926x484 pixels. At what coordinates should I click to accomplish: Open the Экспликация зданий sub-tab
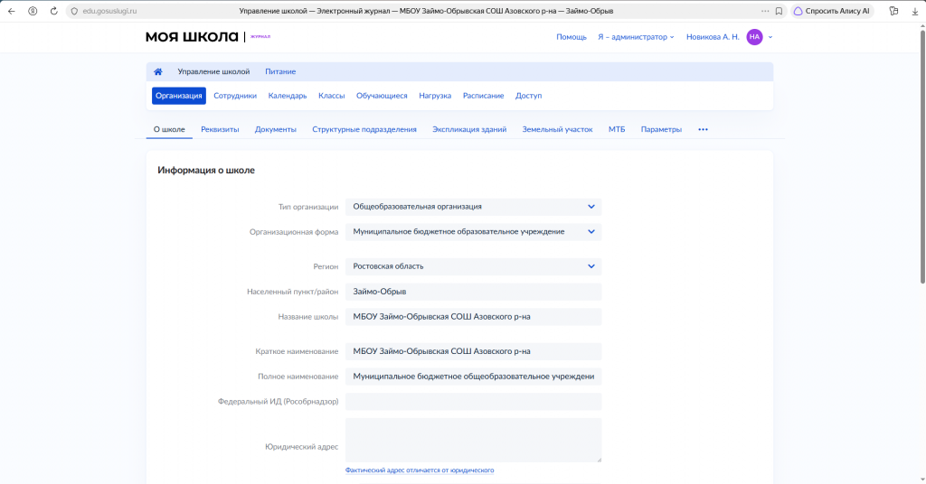click(469, 130)
